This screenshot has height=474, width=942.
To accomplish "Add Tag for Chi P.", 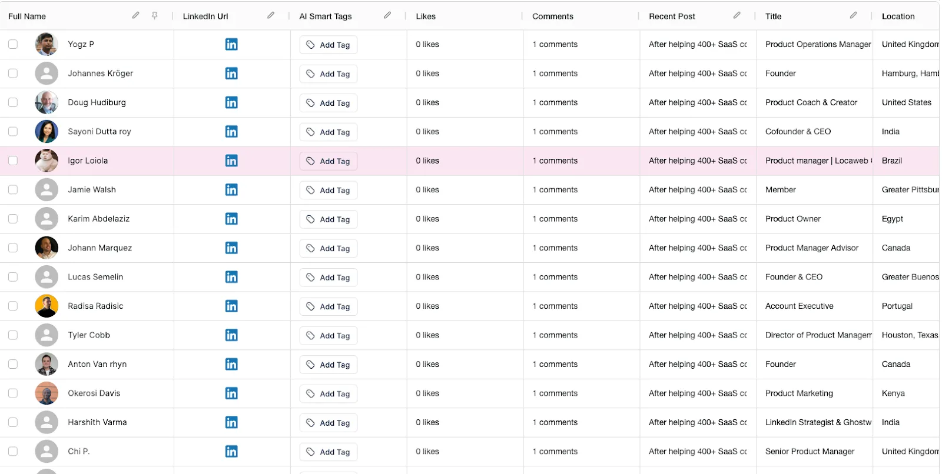I will 329,452.
